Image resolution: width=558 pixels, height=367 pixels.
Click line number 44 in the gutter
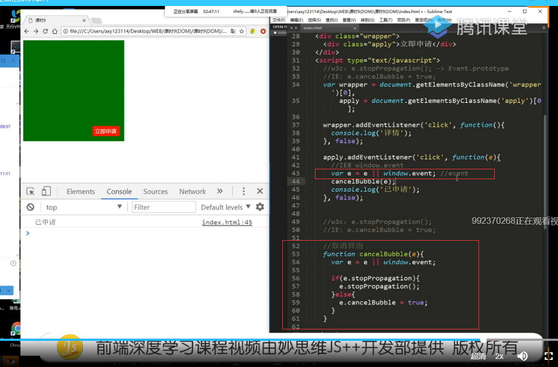[x=295, y=181]
